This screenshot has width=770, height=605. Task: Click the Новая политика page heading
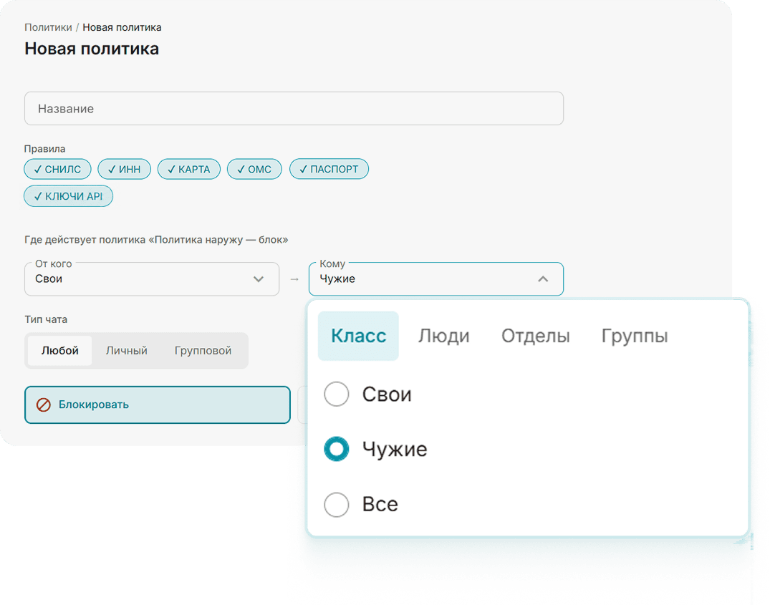tap(92, 49)
